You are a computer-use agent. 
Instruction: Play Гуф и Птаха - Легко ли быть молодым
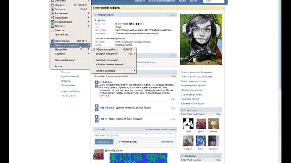coord(97,117)
